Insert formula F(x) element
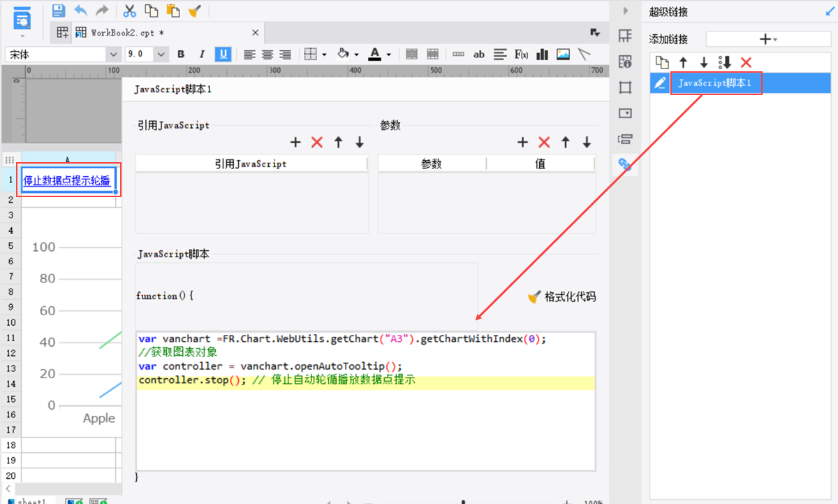 (521, 54)
